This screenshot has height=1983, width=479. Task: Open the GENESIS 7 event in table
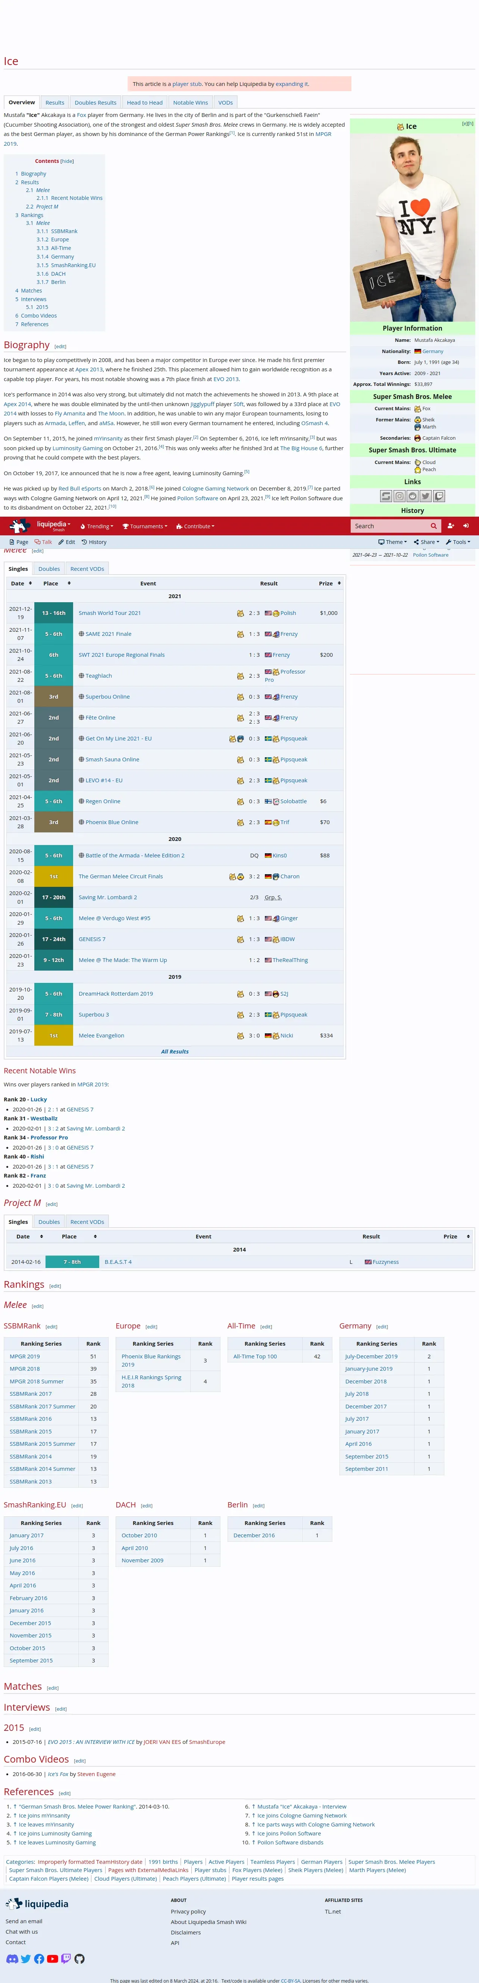tap(91, 939)
